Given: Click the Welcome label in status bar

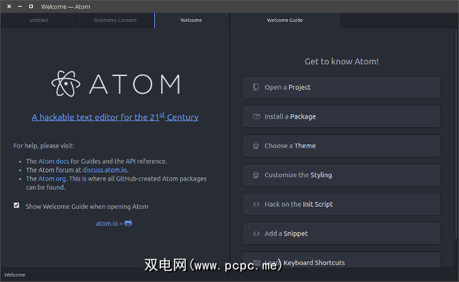Looking at the screenshot, I should [15, 275].
